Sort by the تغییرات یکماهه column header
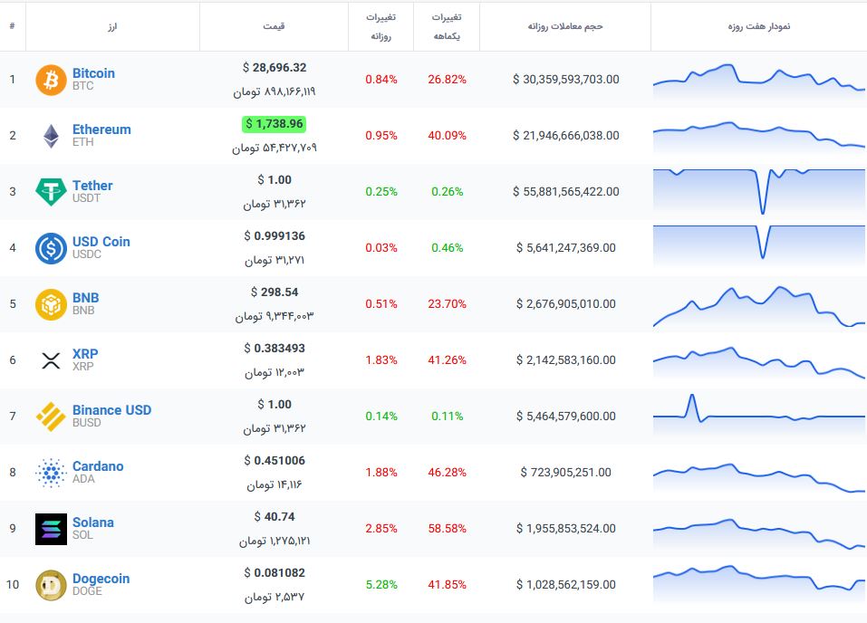The width and height of the screenshot is (867, 623). coord(447,26)
